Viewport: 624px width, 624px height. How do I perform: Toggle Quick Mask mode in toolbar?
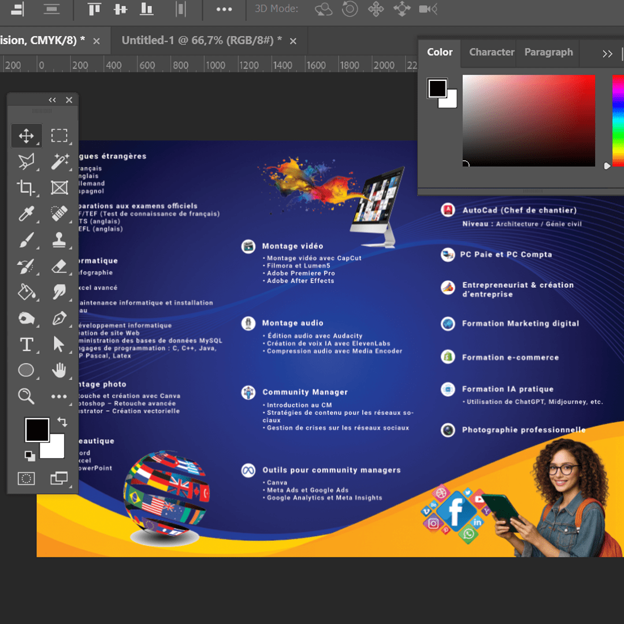(26, 478)
